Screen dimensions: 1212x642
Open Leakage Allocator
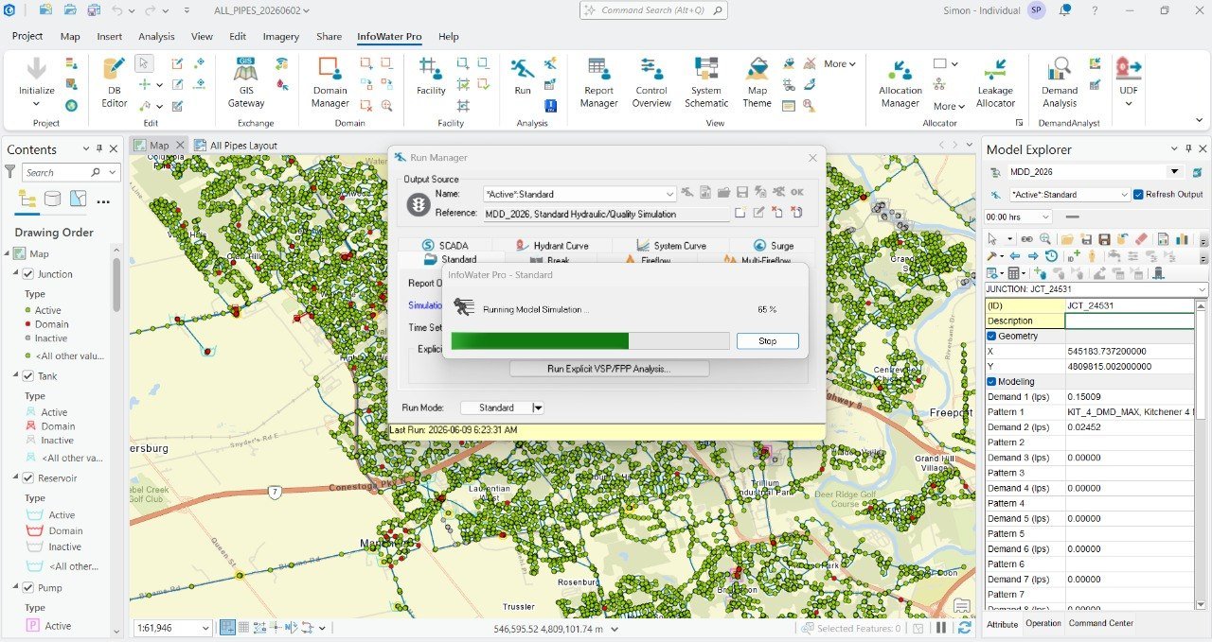(995, 83)
